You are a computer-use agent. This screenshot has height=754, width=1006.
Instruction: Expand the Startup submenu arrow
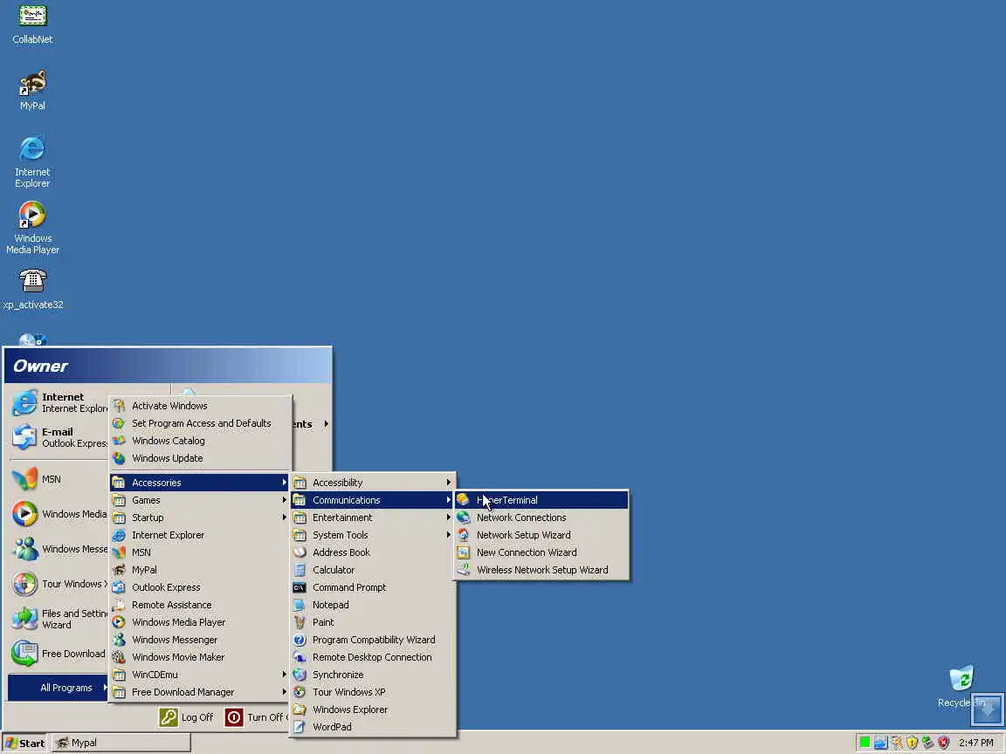284,518
